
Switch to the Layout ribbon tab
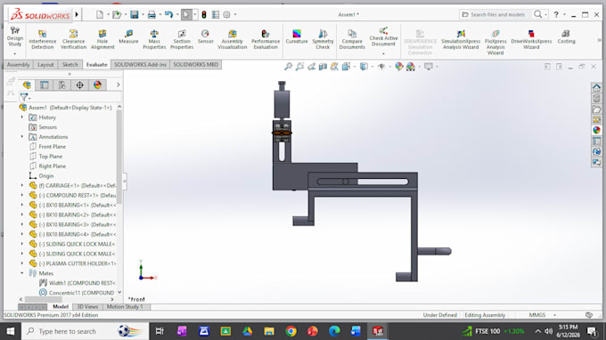coord(45,64)
